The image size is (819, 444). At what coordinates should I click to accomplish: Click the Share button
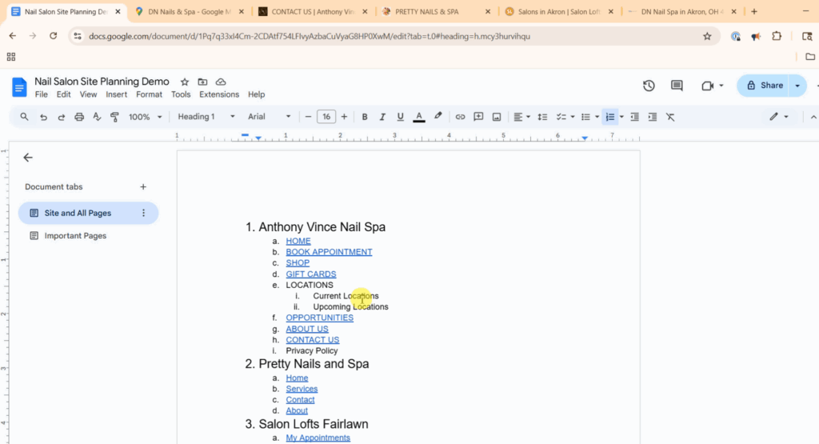coord(764,86)
